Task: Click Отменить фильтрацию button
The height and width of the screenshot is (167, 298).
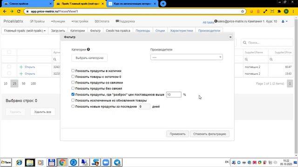Action: pyautogui.click(x=210, y=134)
